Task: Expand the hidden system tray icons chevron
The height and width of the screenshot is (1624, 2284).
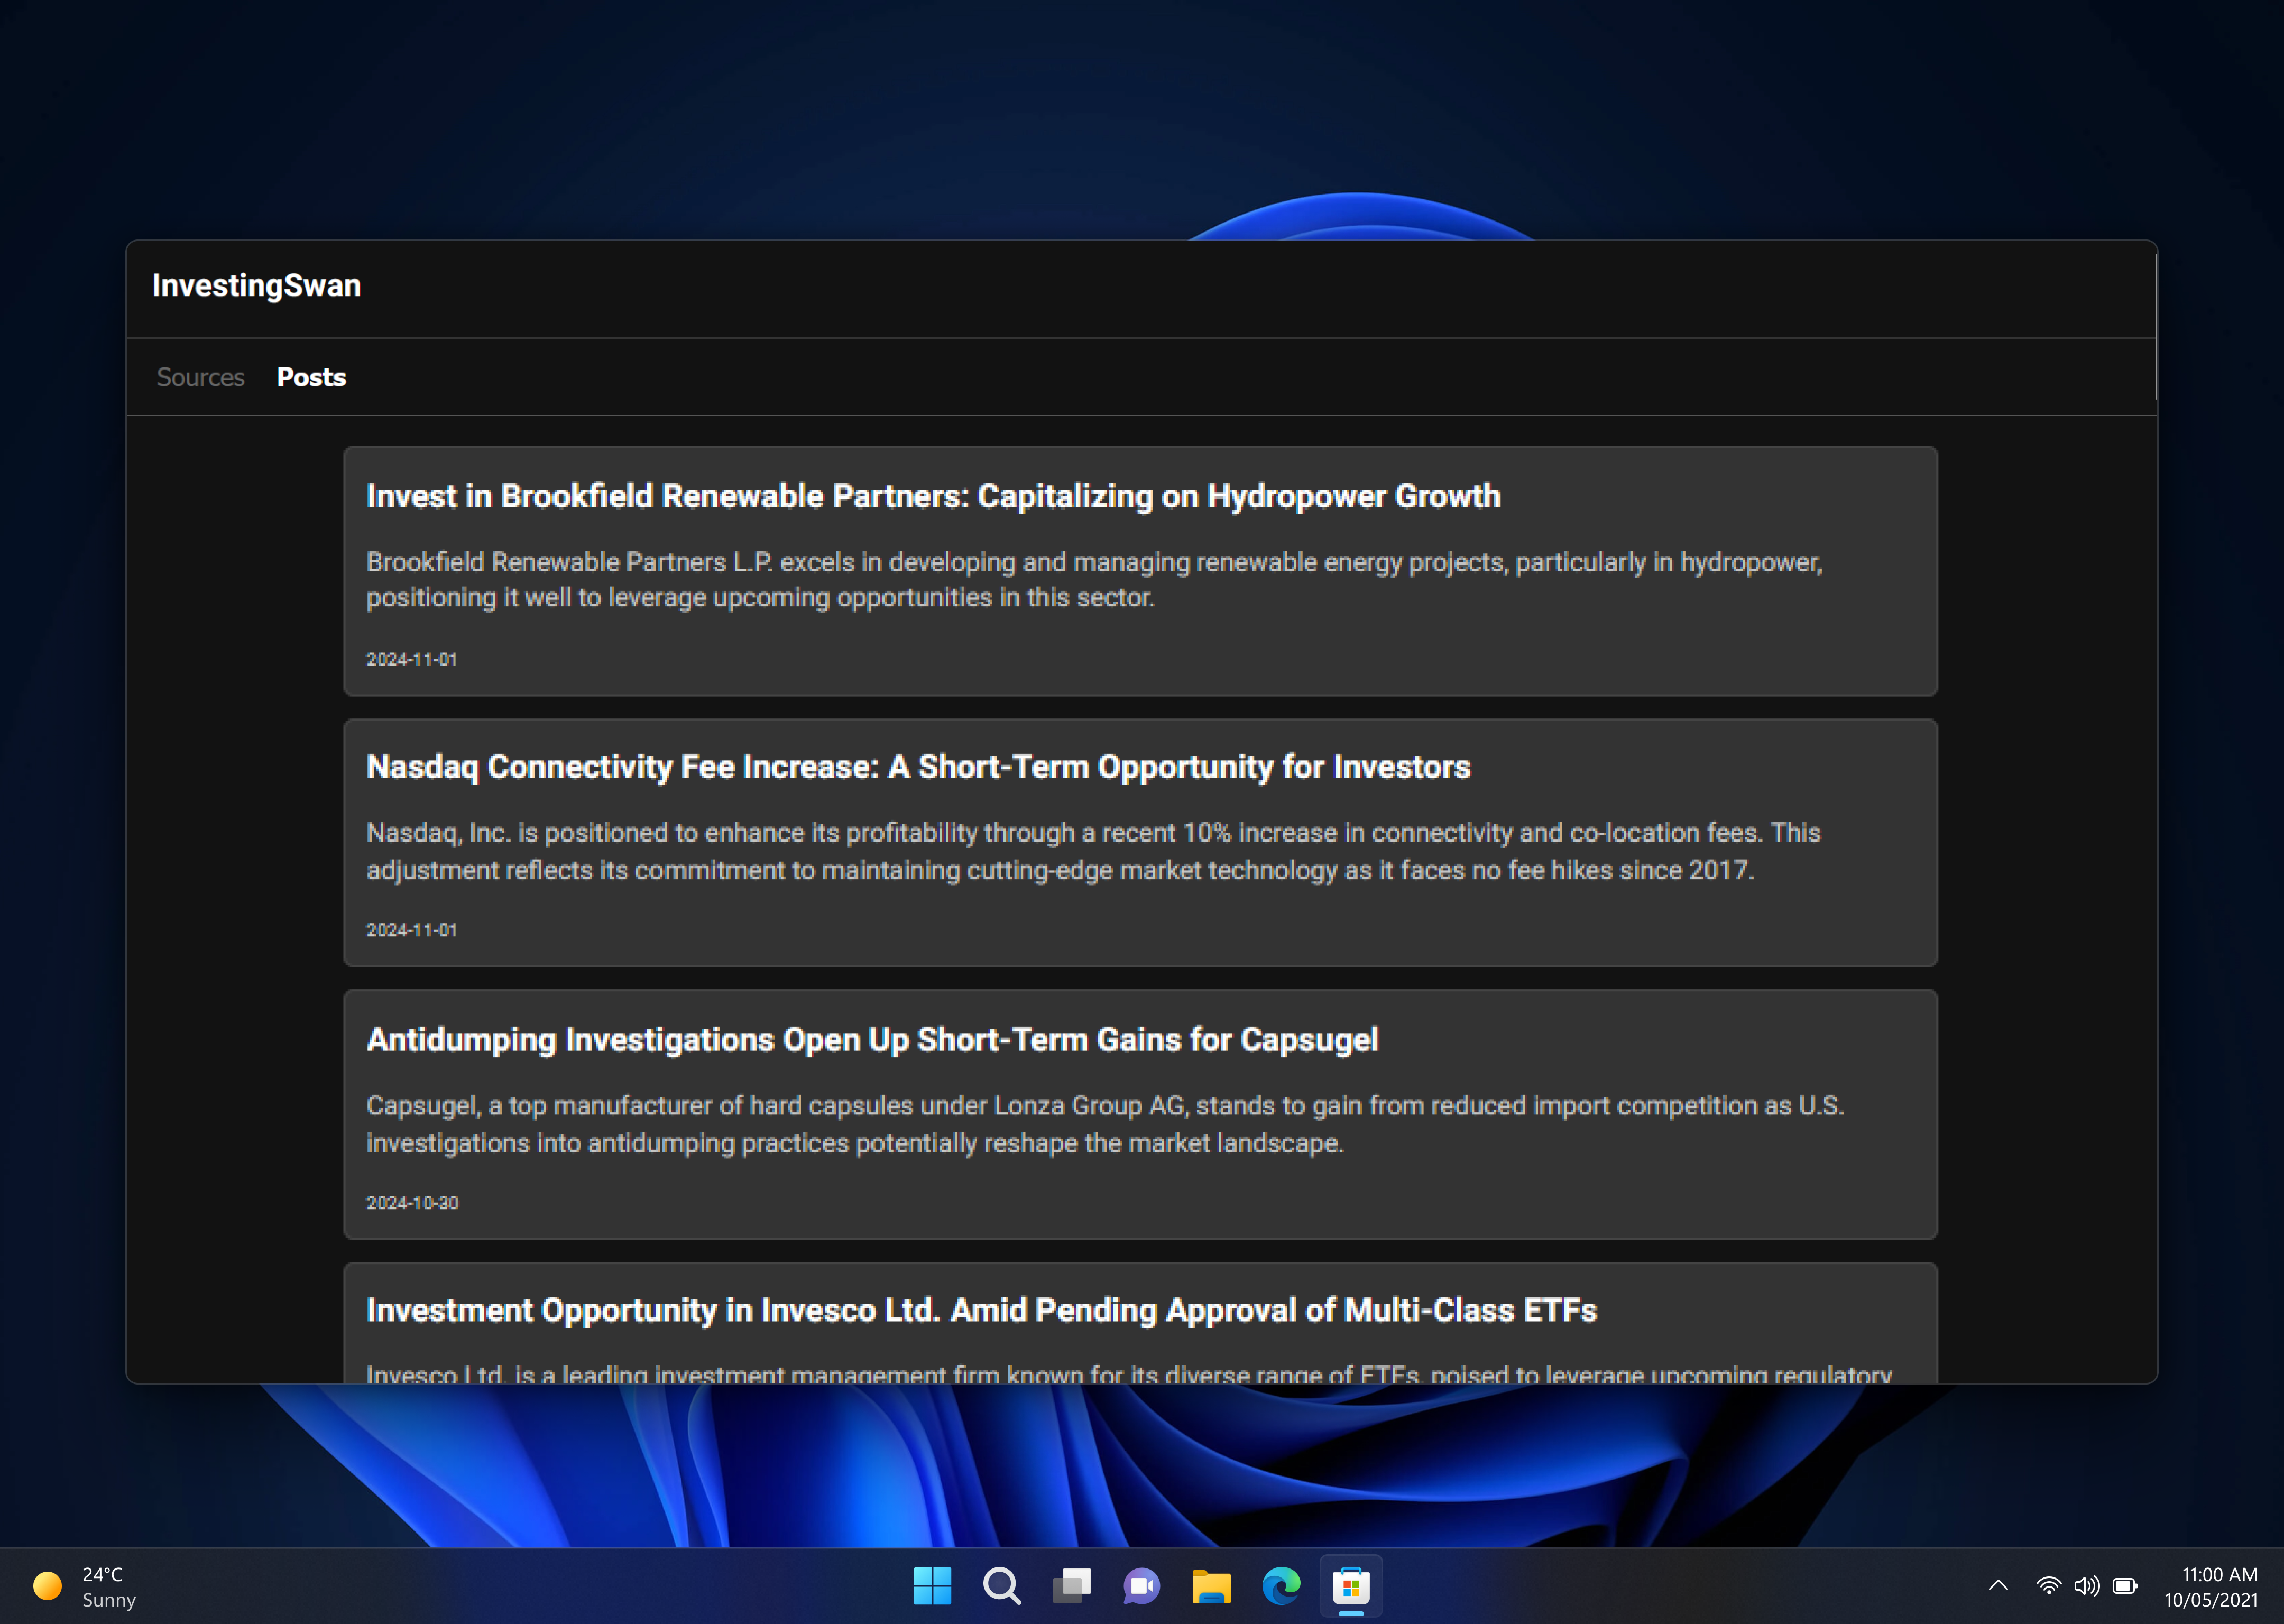Action: click(x=1998, y=1586)
